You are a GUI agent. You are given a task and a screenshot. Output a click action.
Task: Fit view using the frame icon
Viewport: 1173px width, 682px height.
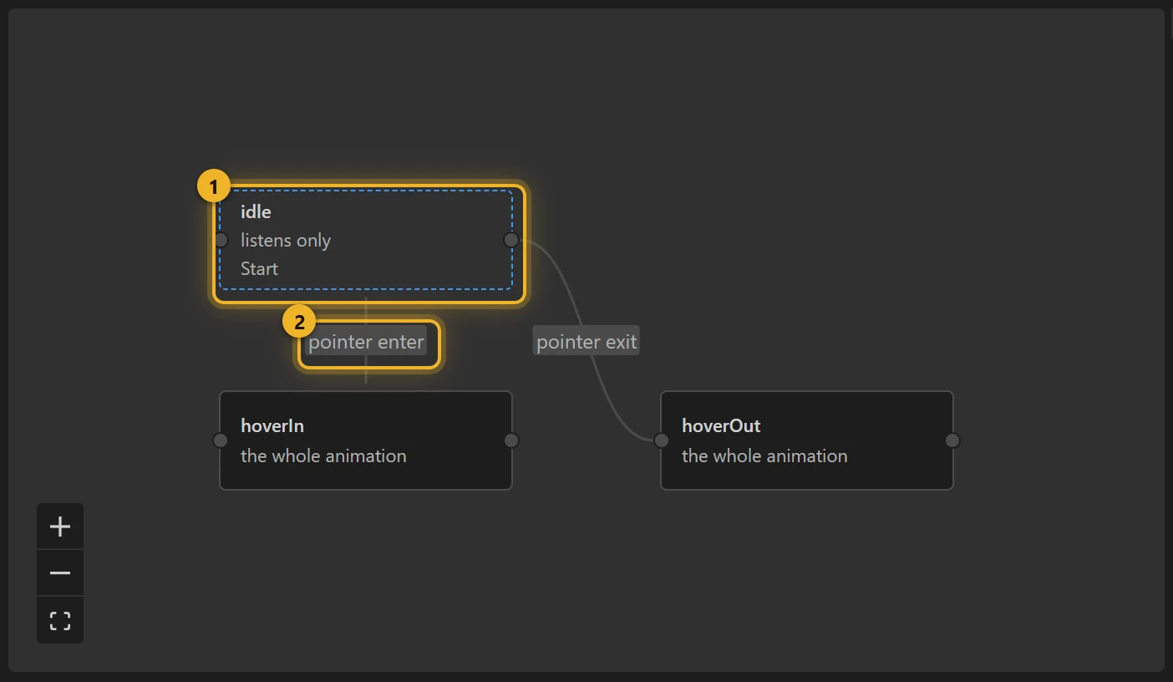(60, 620)
